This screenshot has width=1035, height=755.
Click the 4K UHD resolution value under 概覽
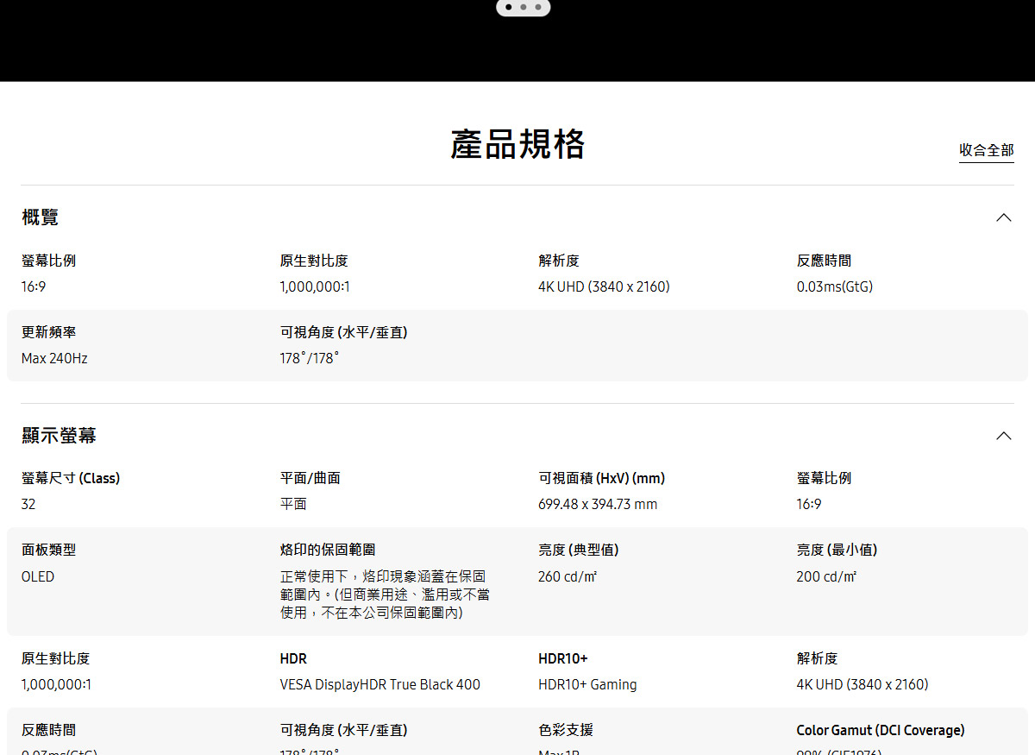pos(604,286)
